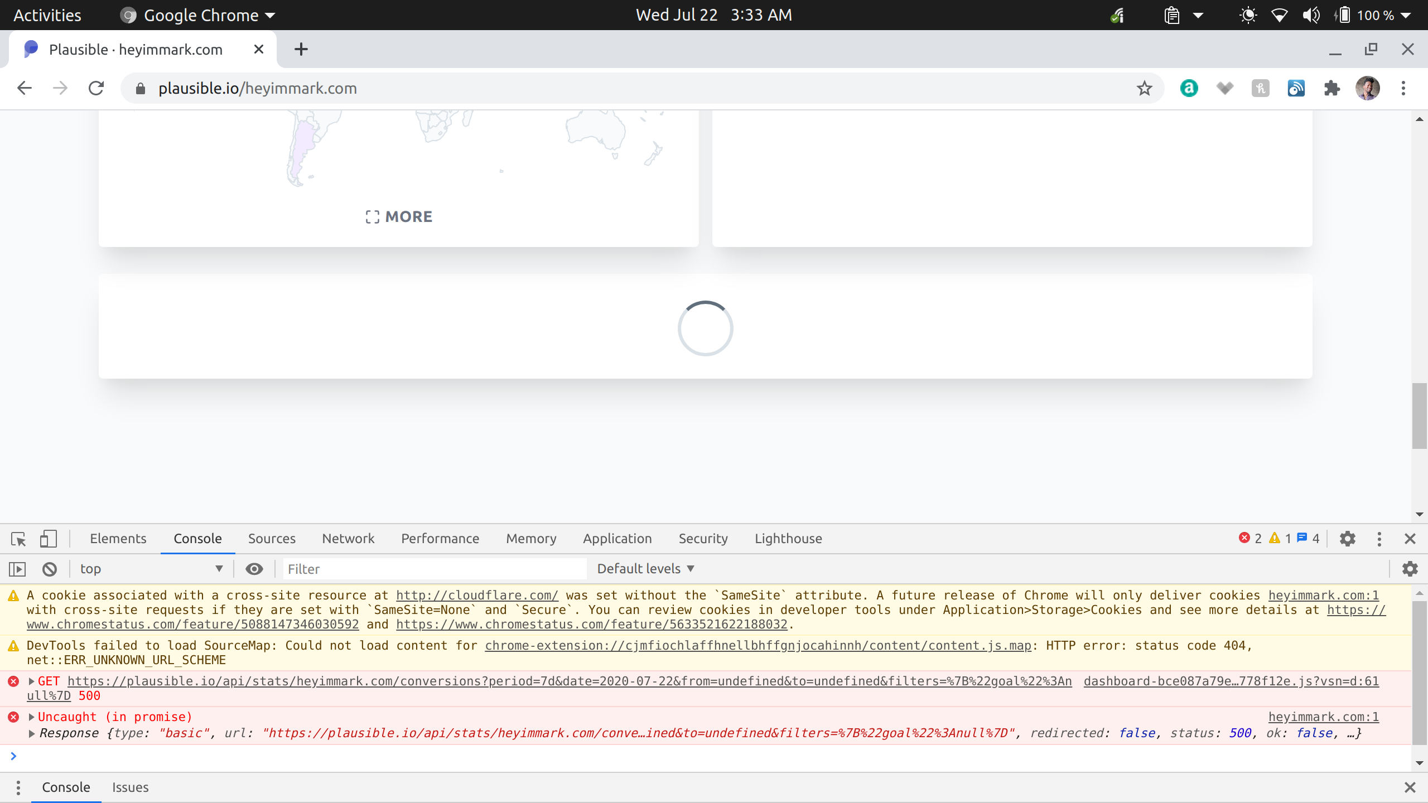1428x803 pixels.
Task: Open the failed conversions API request URL
Action: pos(570,681)
